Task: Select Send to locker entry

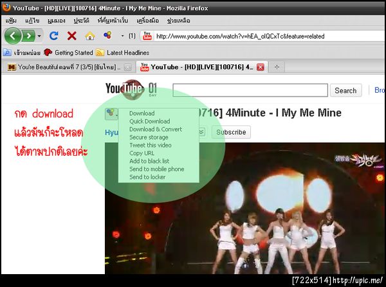Action: (x=147, y=177)
